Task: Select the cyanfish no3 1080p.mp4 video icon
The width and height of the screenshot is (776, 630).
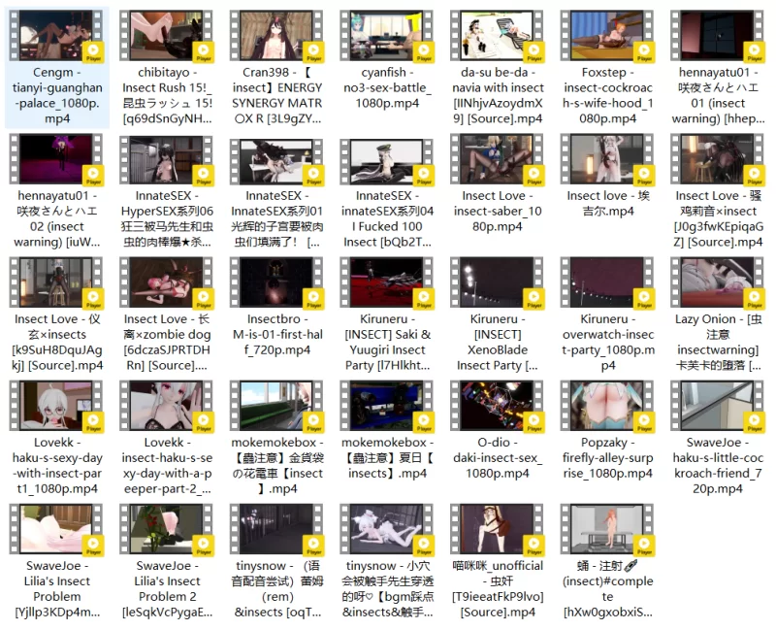Action: (386, 35)
